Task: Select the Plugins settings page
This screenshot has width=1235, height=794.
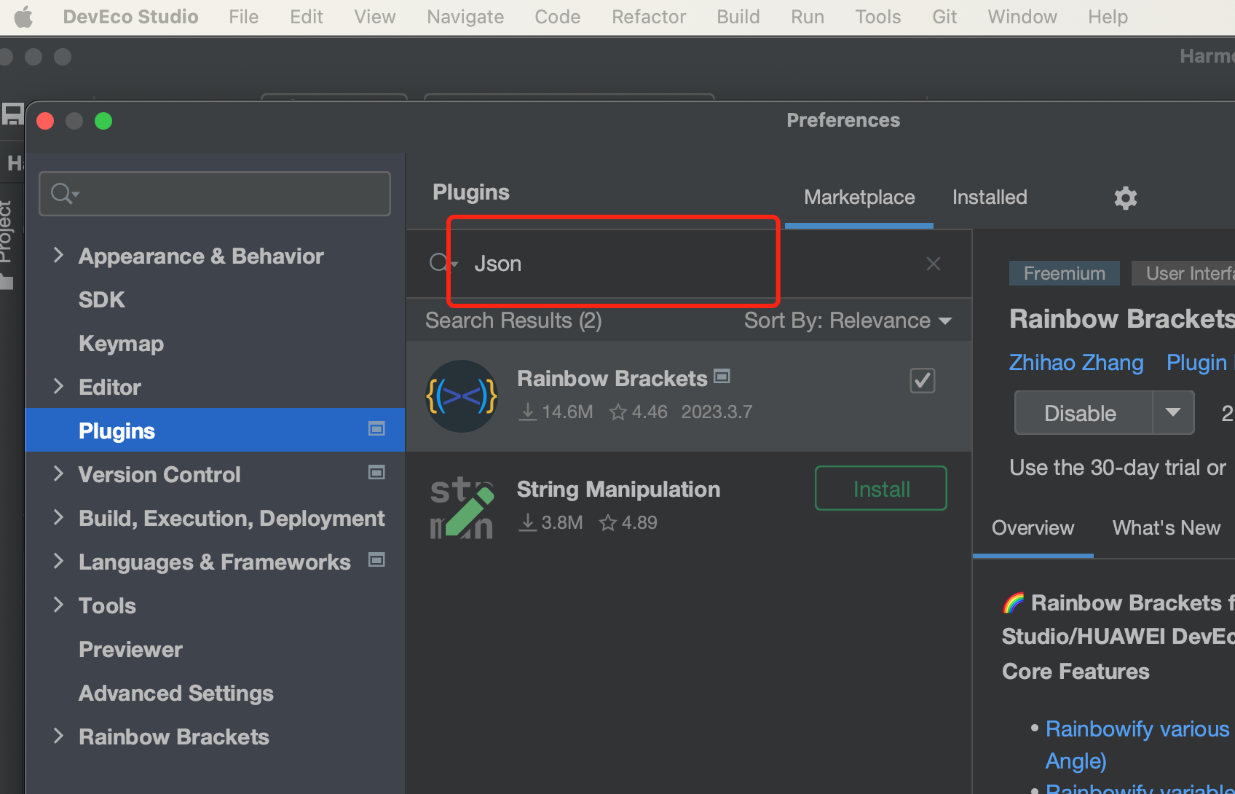Action: pyautogui.click(x=215, y=430)
